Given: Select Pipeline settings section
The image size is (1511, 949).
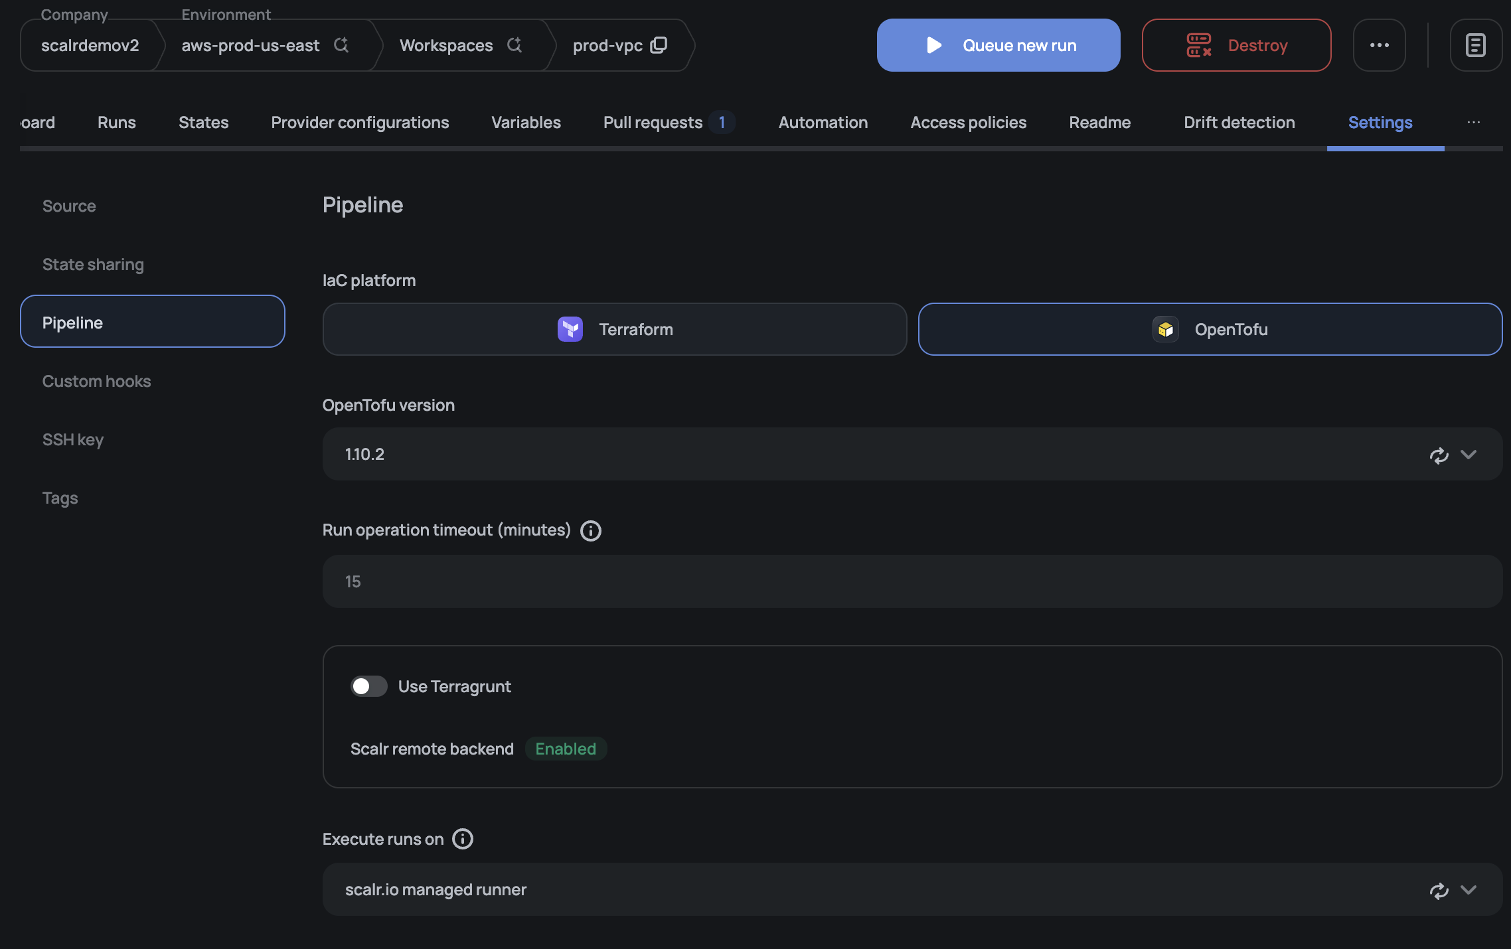Looking at the screenshot, I should click(x=153, y=321).
